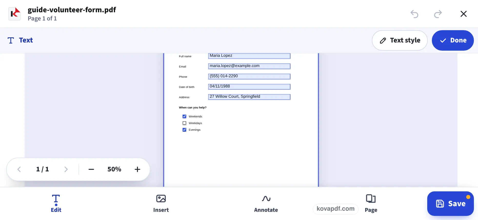
Task: Close the PDF editor
Action: (x=464, y=14)
